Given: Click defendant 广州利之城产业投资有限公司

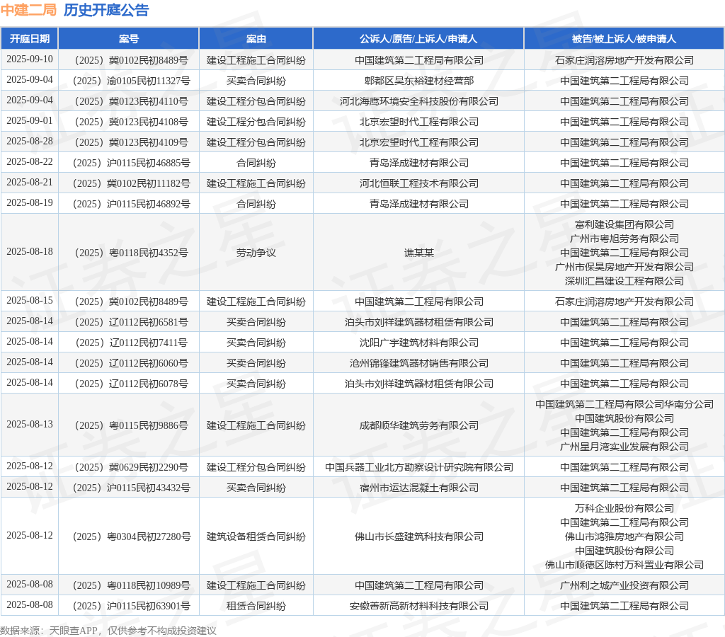Looking at the screenshot, I should coord(624,586).
